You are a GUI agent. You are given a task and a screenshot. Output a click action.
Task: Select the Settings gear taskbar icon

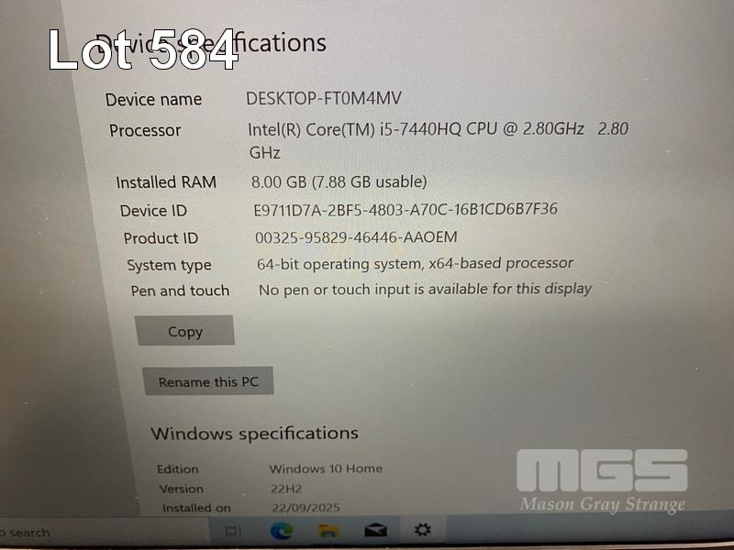coord(422,530)
